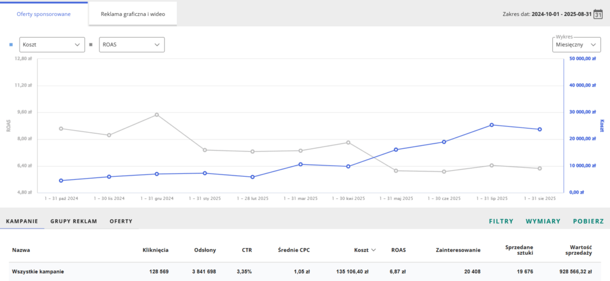Select the Wszystkie kampanie row

pyautogui.click(x=38, y=271)
